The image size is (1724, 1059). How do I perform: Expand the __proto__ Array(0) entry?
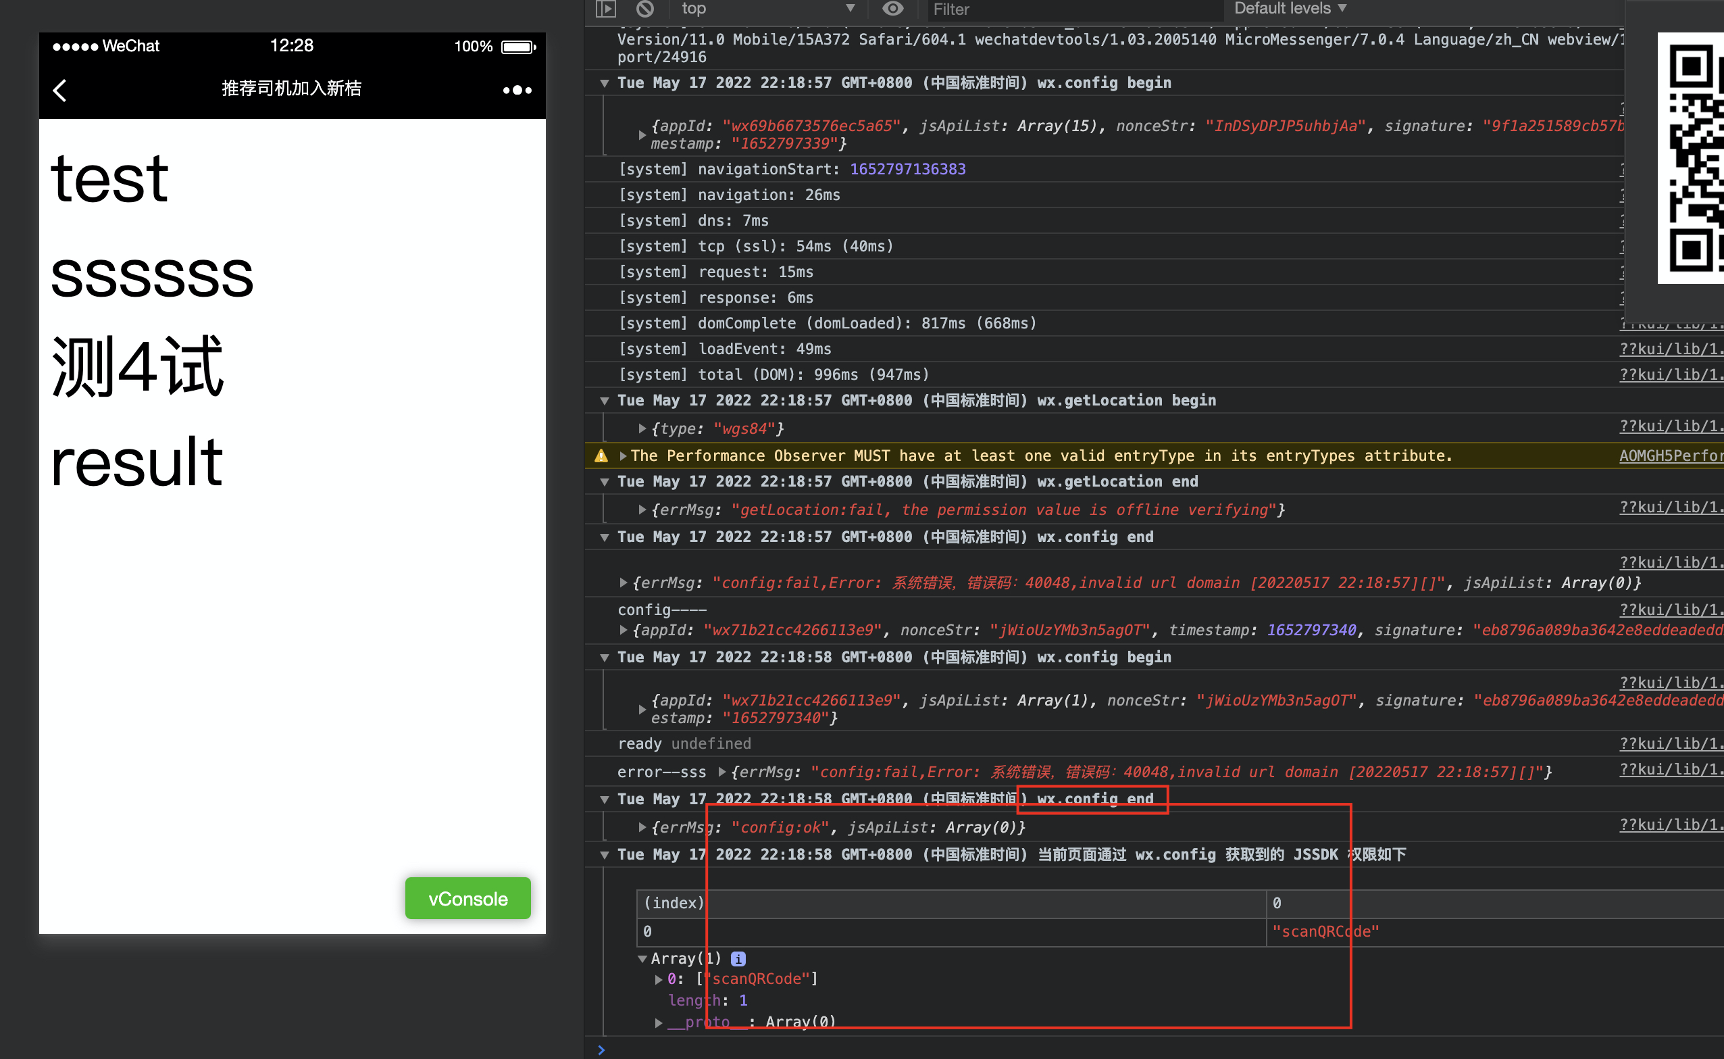click(659, 1023)
